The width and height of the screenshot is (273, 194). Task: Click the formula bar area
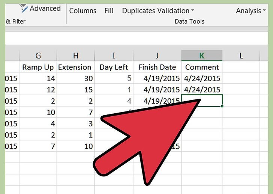pos(136,38)
